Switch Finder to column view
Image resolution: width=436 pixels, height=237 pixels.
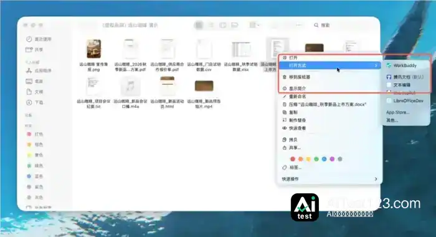(223, 25)
